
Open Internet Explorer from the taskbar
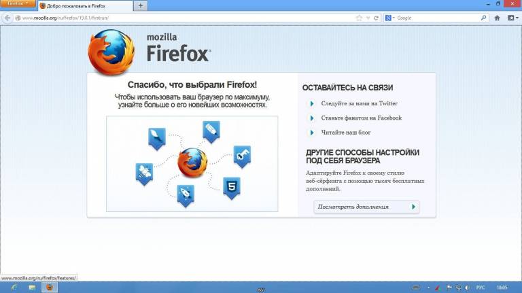click(14, 287)
